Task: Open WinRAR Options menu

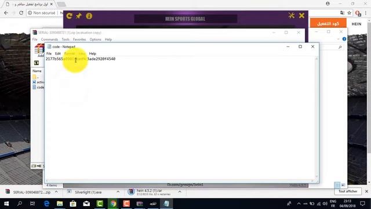Action: (x=95, y=39)
